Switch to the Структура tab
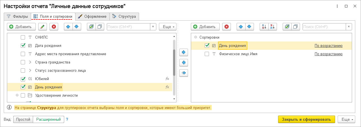 [124, 16]
